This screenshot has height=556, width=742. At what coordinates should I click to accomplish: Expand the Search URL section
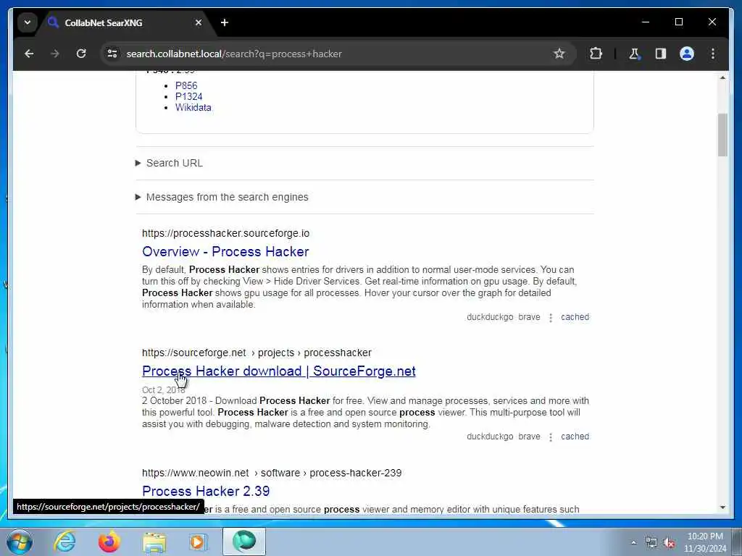(169, 163)
